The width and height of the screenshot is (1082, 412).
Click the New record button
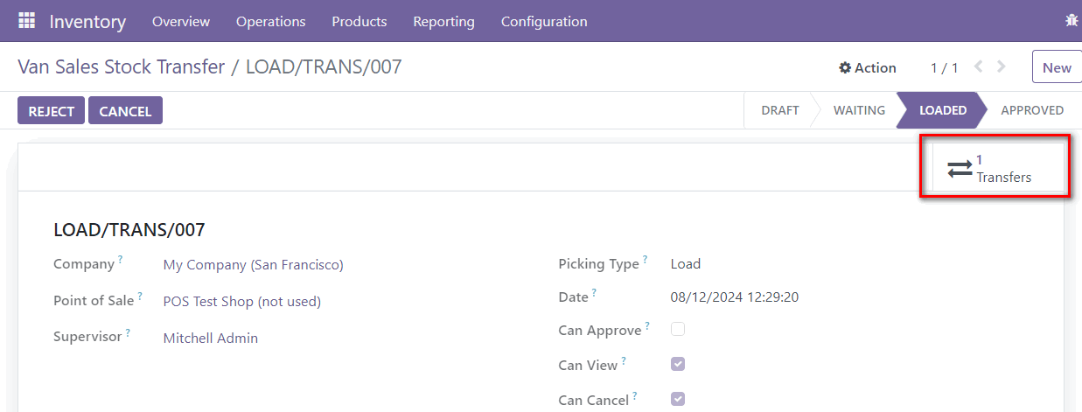pyautogui.click(x=1057, y=67)
